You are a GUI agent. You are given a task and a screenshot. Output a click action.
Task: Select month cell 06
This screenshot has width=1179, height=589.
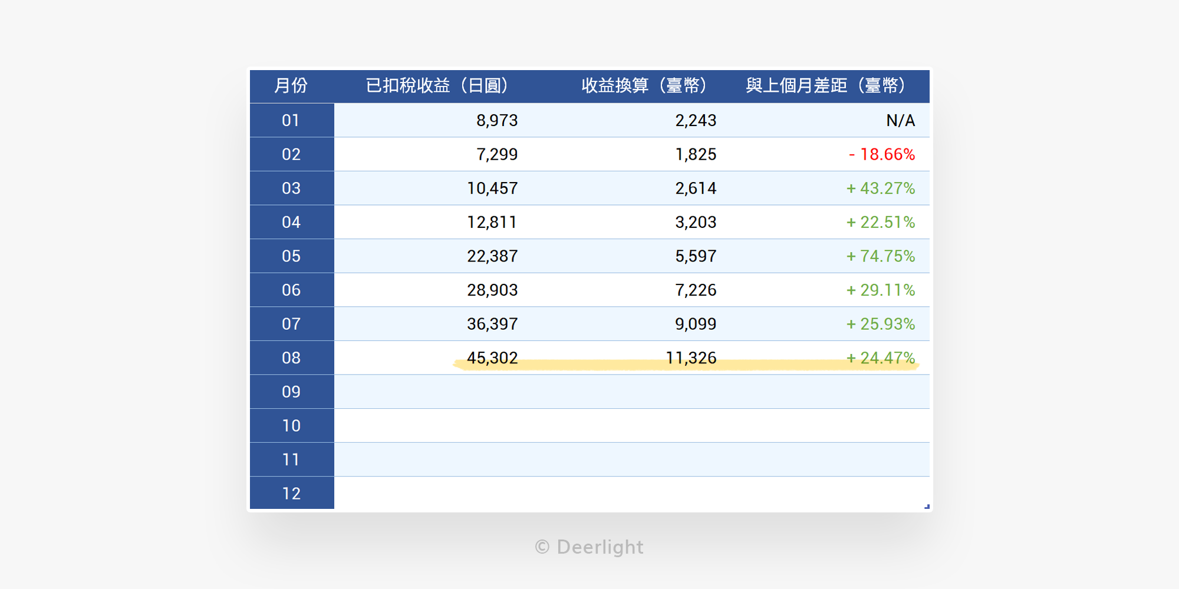tap(292, 290)
